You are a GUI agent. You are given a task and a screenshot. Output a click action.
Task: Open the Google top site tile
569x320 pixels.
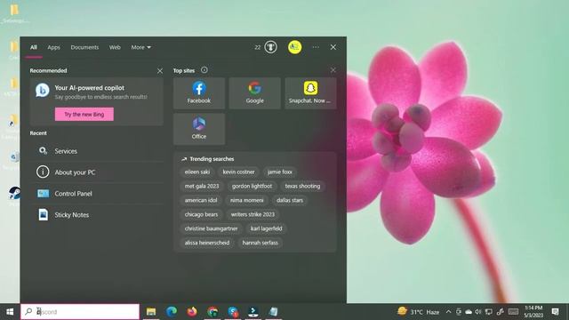pyautogui.click(x=255, y=92)
